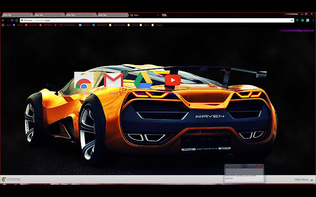Open the Hotmail bookmark
The width and height of the screenshot is (316, 197).
pos(84,25)
